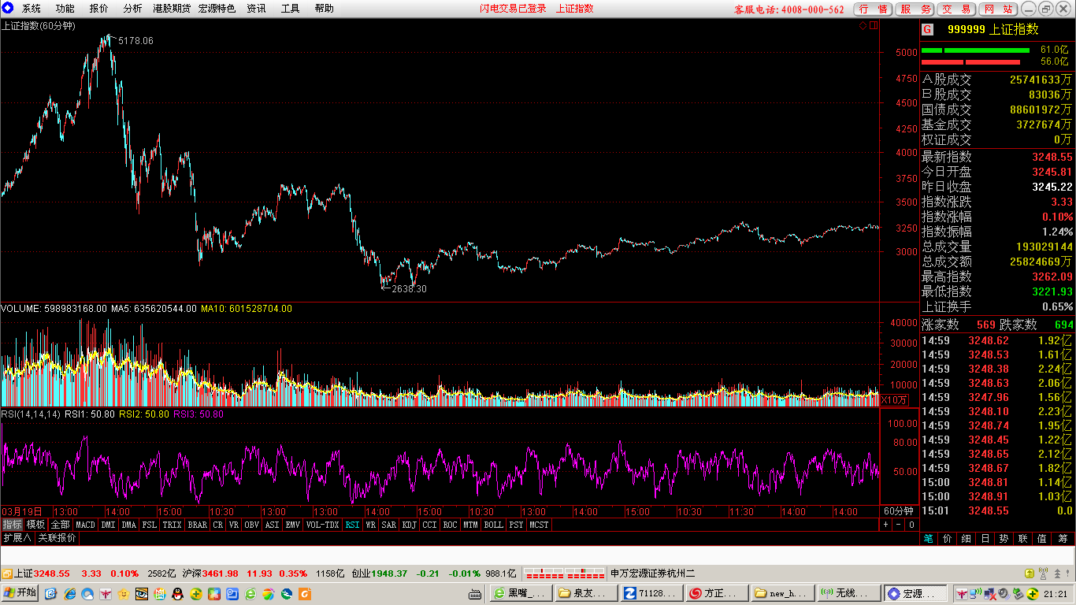Open the 宏源特色 menu

pos(217,9)
